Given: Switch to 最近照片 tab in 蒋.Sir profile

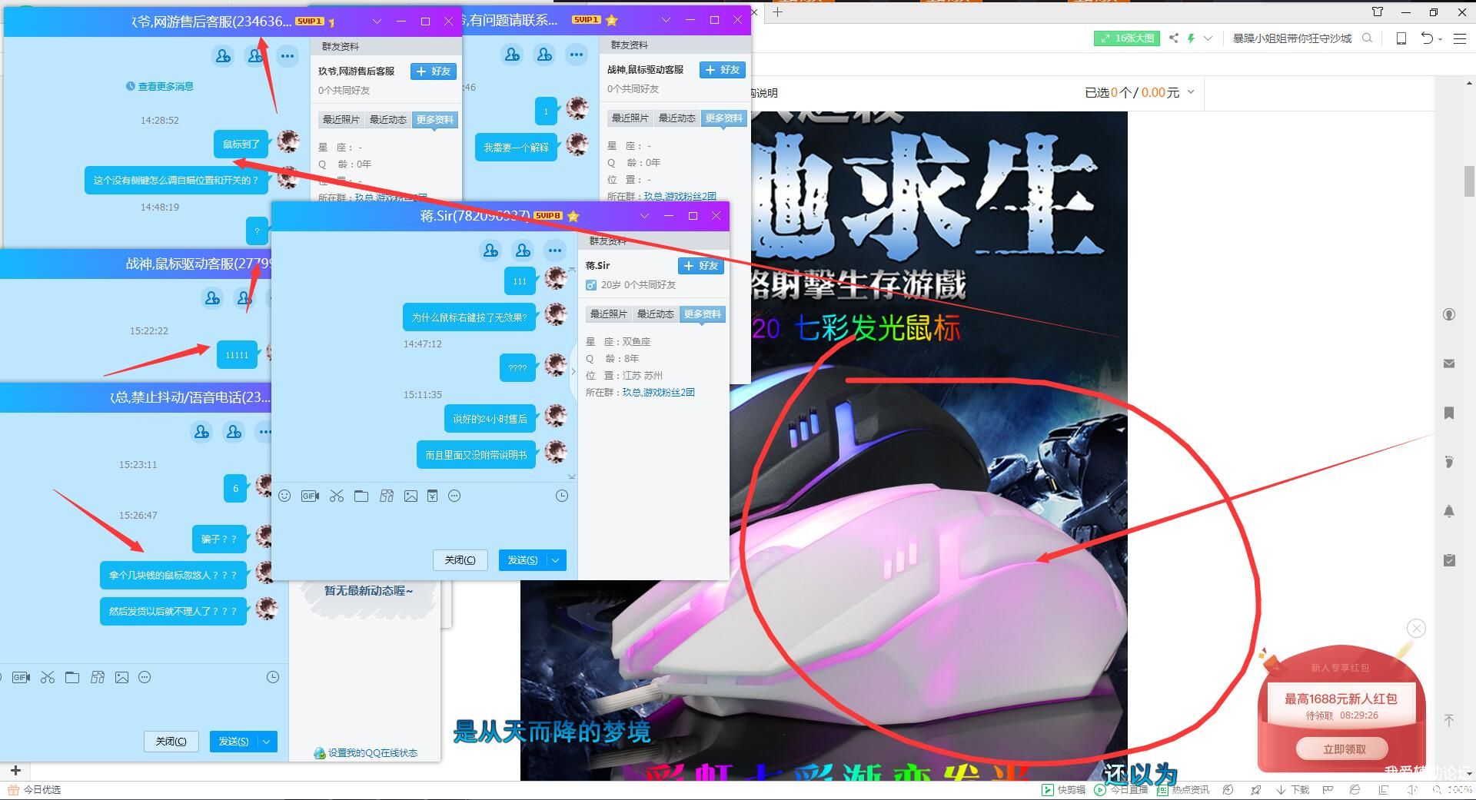Looking at the screenshot, I should point(608,314).
